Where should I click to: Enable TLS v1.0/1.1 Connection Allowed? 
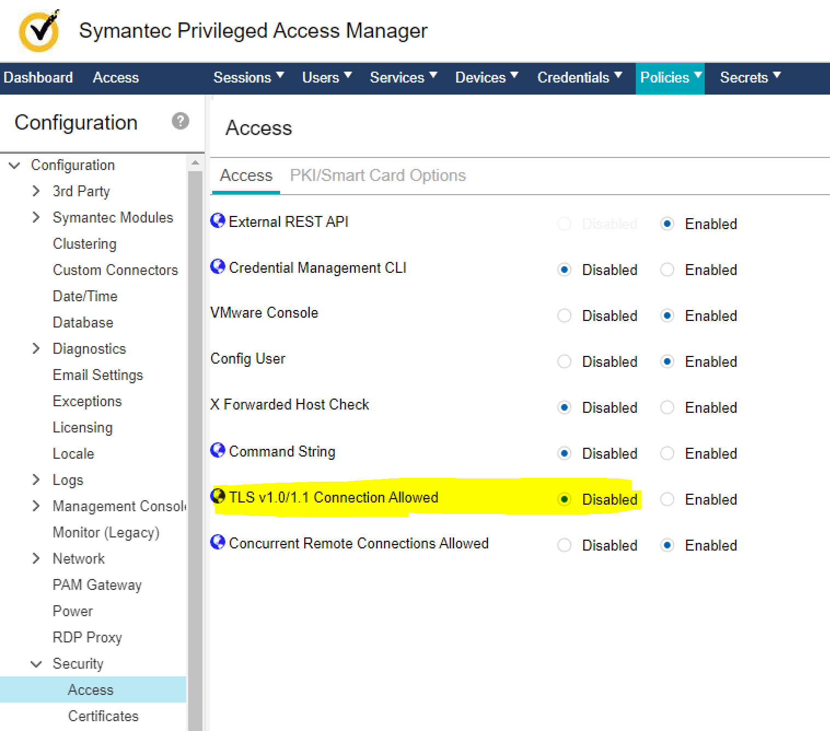667,499
